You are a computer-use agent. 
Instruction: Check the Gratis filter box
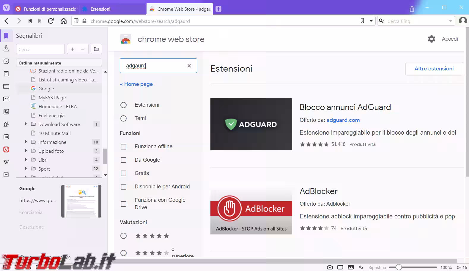[124, 173]
